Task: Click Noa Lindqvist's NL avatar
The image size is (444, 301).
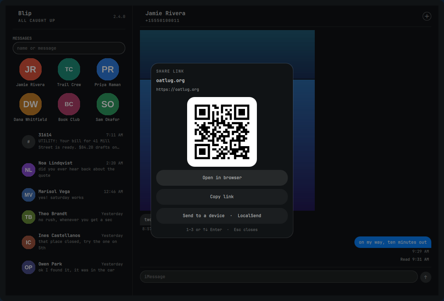Action: [x=28, y=170]
